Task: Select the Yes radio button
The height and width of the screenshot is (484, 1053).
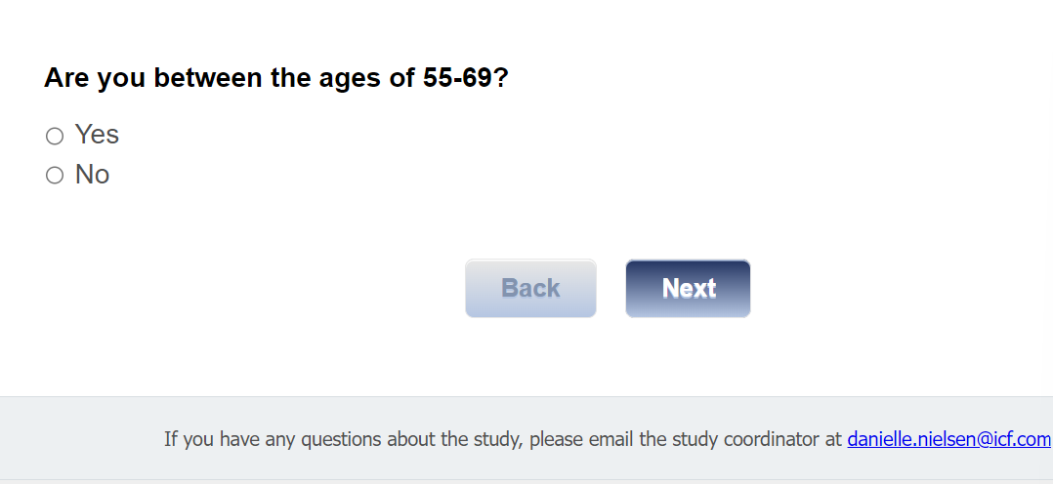Action: tap(55, 136)
